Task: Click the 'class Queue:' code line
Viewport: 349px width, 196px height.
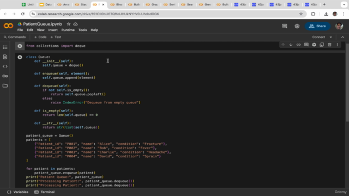Action: tap(38, 57)
